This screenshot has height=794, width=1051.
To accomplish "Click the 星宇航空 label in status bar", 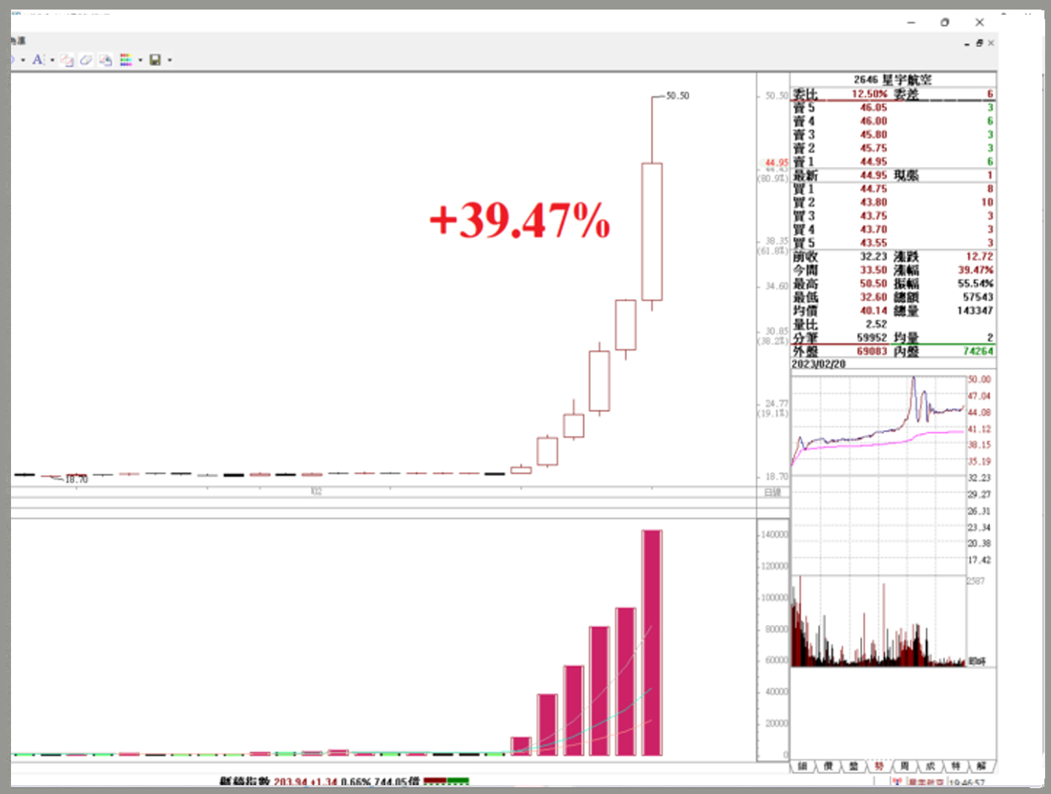I will [x=927, y=783].
